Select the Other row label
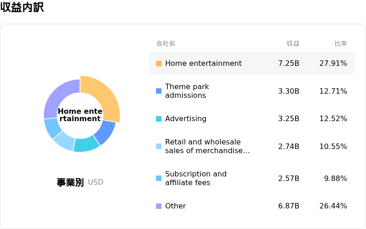 click(176, 206)
